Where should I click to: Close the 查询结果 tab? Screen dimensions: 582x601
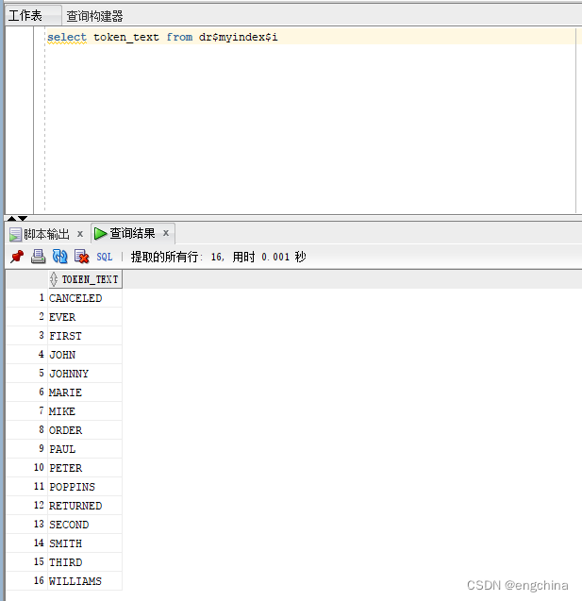(x=166, y=233)
